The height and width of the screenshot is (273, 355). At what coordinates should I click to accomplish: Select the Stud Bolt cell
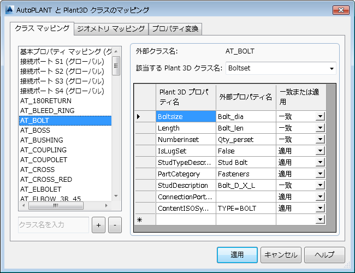point(246,163)
